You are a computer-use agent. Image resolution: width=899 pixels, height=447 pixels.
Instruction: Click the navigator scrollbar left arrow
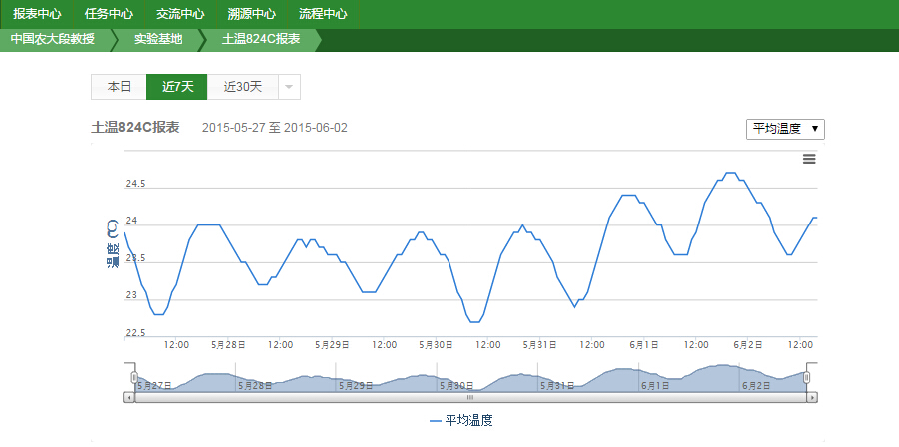point(128,397)
